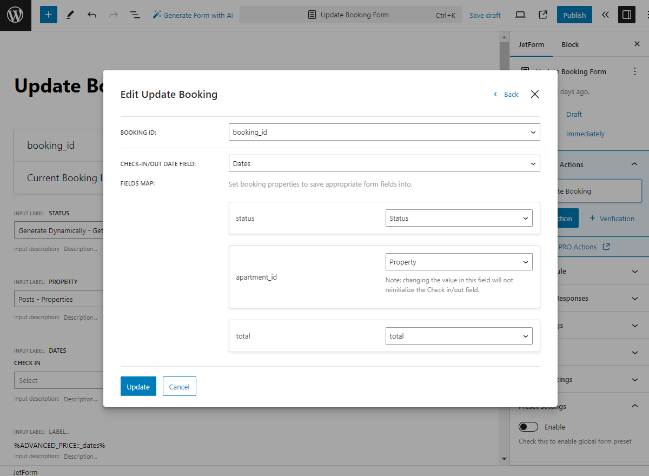Open the Document Overview list view

click(x=135, y=15)
